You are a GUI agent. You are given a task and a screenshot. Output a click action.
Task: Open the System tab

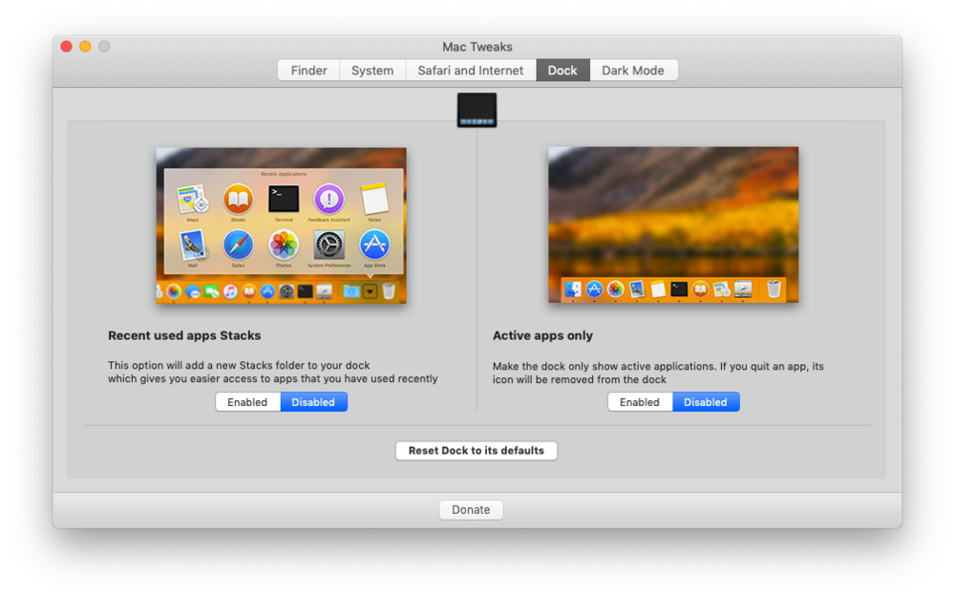[372, 71]
